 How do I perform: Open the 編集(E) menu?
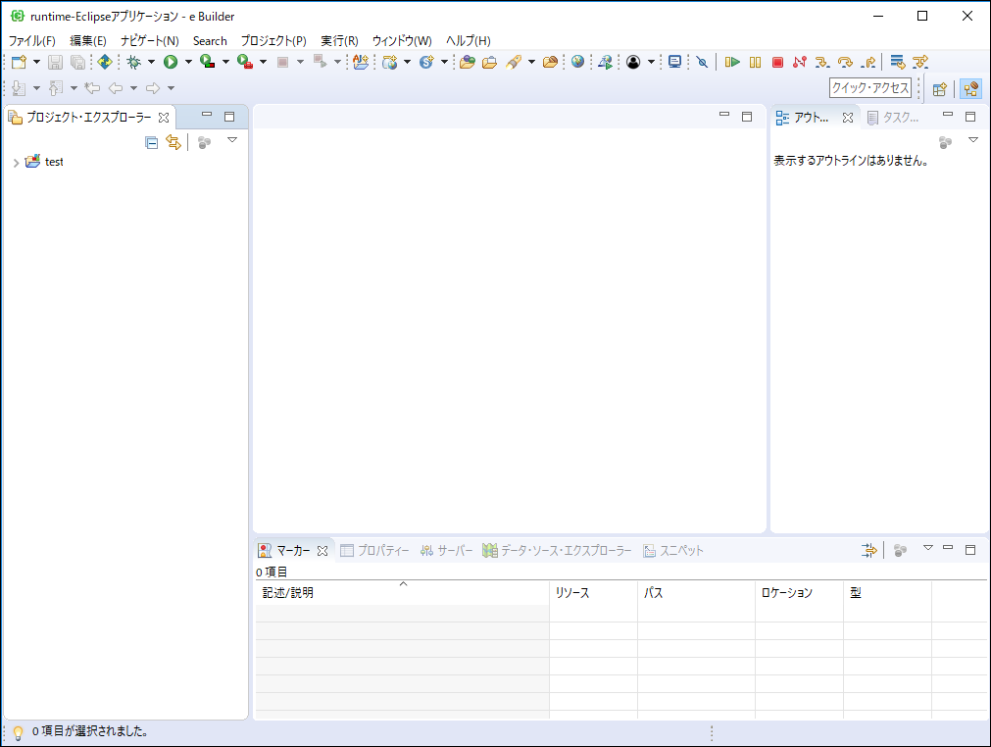(x=88, y=40)
